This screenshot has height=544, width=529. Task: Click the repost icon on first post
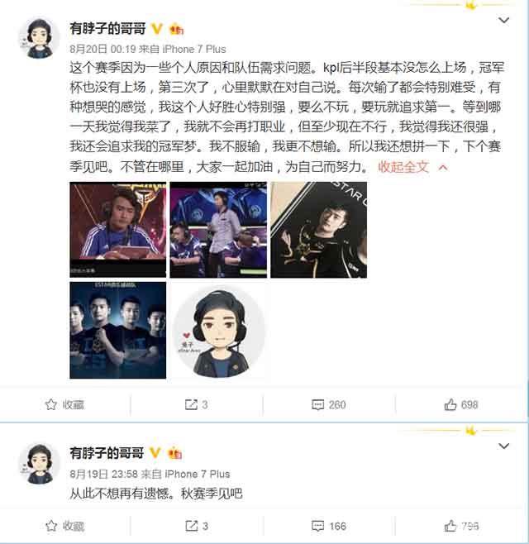point(191,404)
